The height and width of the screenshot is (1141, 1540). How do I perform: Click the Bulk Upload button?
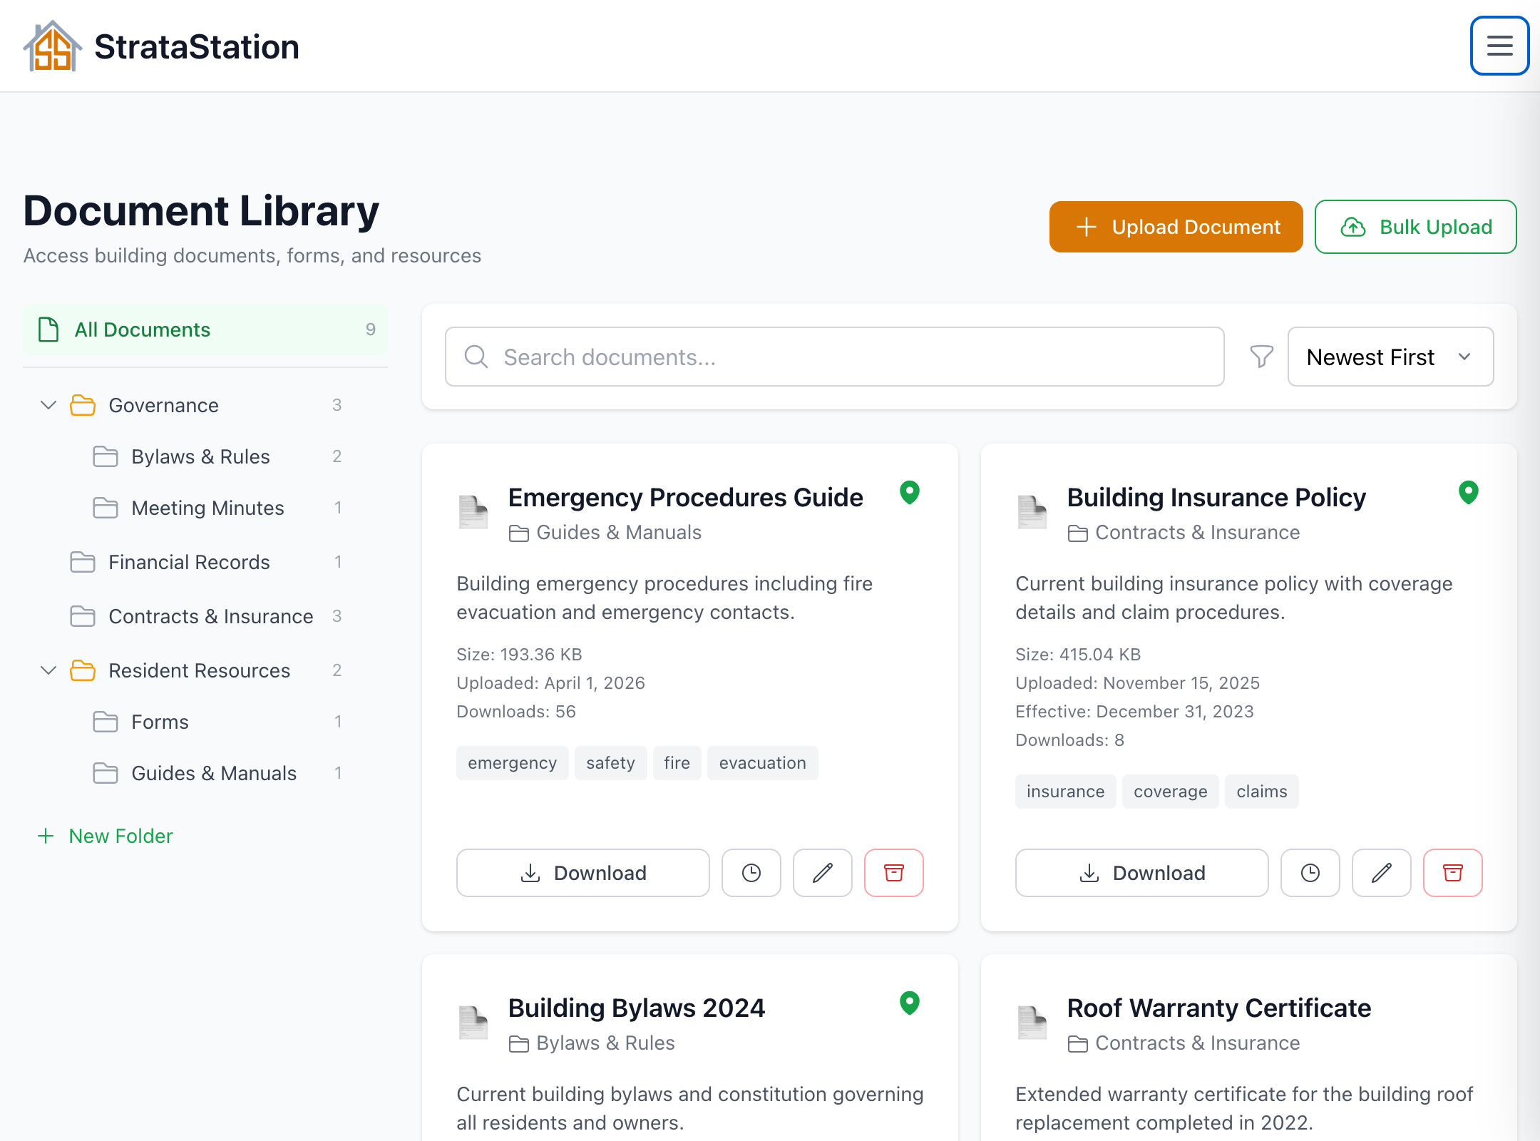1415,227
